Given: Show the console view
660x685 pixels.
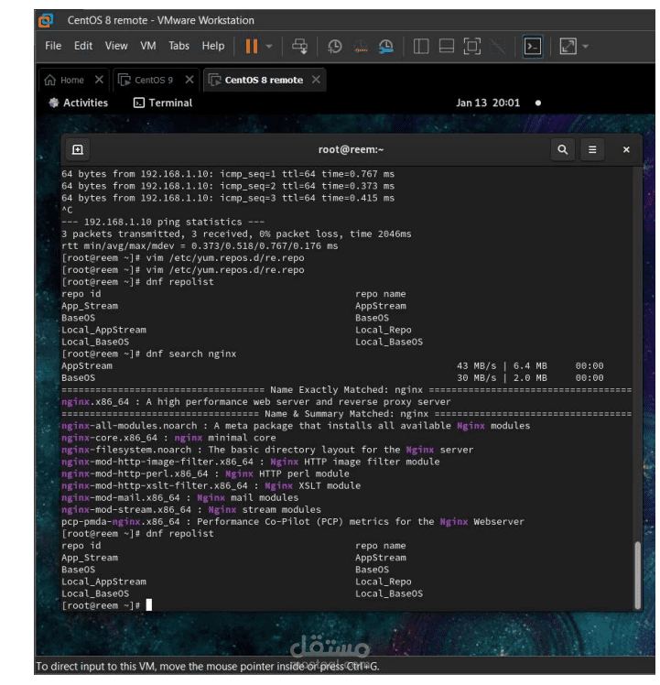Looking at the screenshot, I should pos(533,46).
